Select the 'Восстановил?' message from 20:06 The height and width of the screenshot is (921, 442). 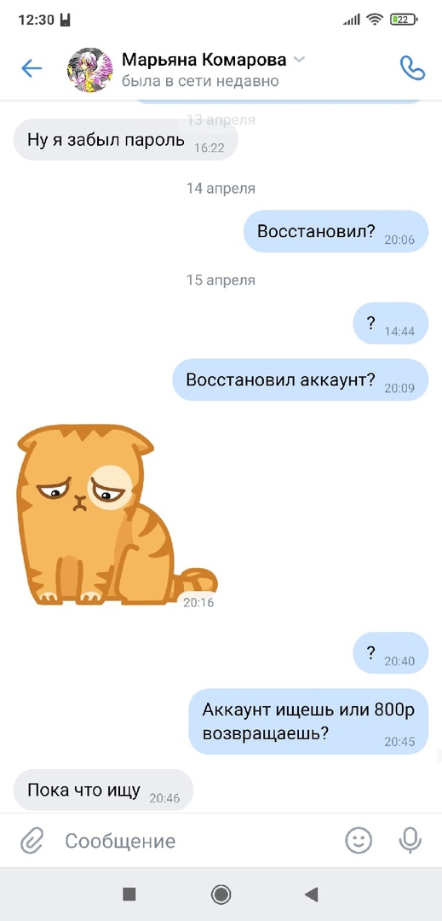336,231
